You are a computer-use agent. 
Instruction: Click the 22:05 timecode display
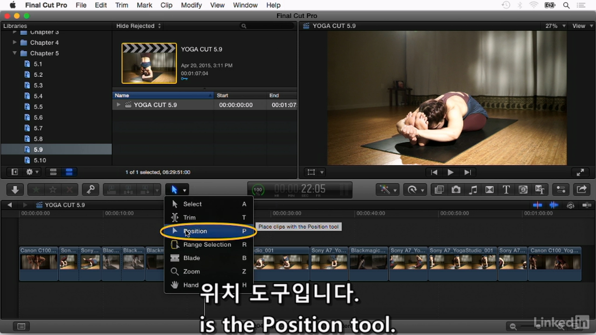(300, 189)
